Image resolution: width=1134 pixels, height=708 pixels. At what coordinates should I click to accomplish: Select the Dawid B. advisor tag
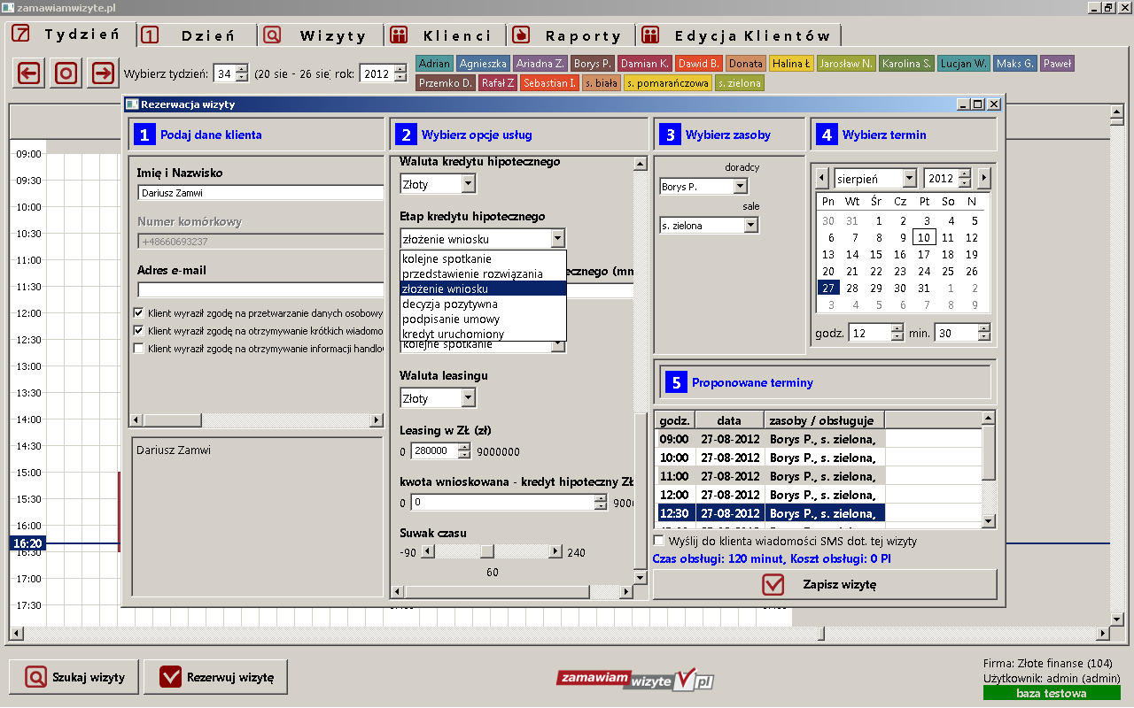pyautogui.click(x=698, y=64)
